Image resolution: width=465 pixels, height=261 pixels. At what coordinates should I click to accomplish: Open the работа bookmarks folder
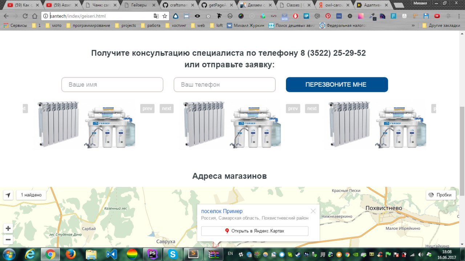(x=150, y=25)
